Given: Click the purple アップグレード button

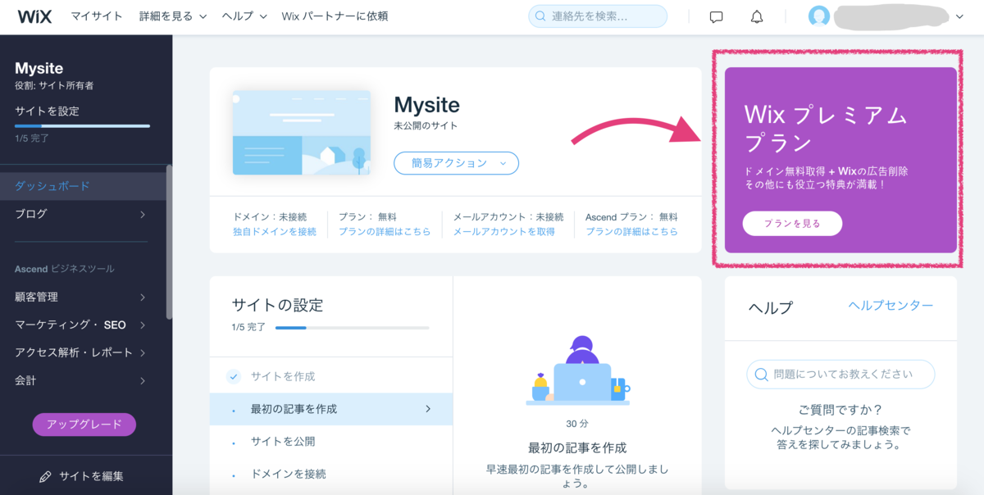Looking at the screenshot, I should coord(84,425).
